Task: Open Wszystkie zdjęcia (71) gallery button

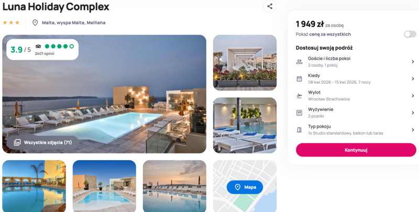Action: coord(43,142)
